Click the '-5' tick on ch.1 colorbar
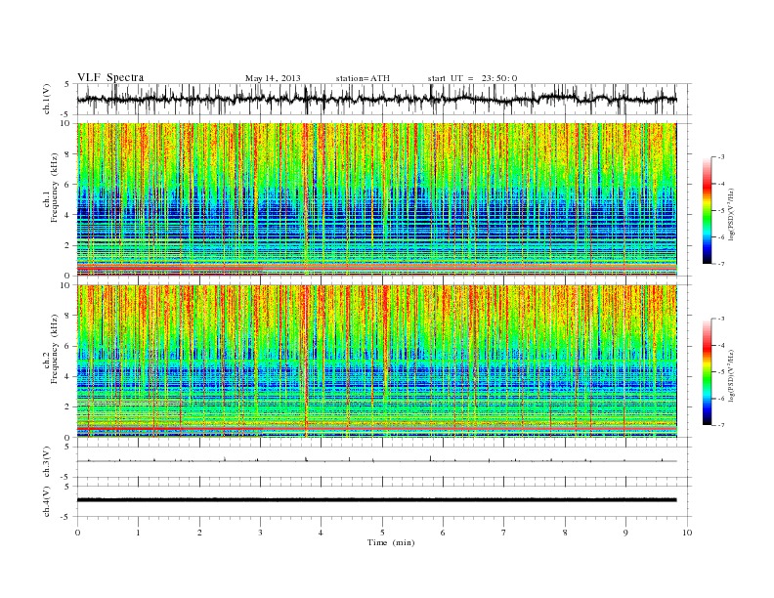774x598 pixels. 720,211
